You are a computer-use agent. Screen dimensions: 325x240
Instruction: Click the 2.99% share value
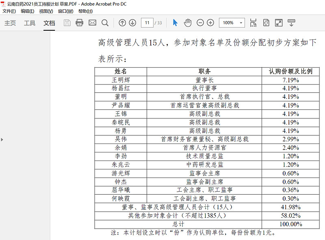290,139
